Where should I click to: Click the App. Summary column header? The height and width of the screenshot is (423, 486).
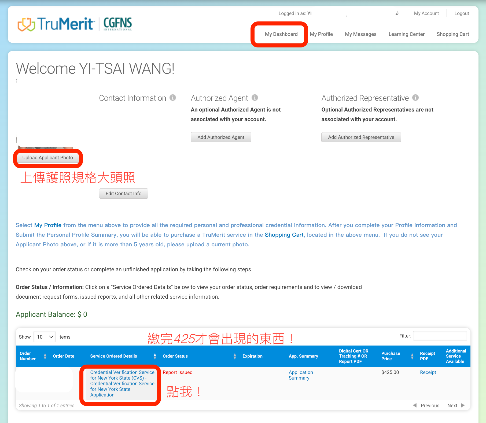point(303,356)
